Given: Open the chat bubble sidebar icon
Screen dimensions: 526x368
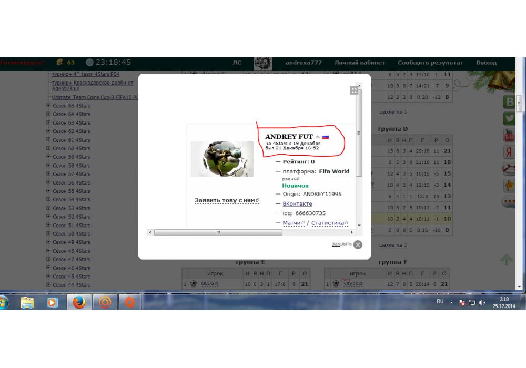Looking at the screenshot, I should click(x=509, y=202).
